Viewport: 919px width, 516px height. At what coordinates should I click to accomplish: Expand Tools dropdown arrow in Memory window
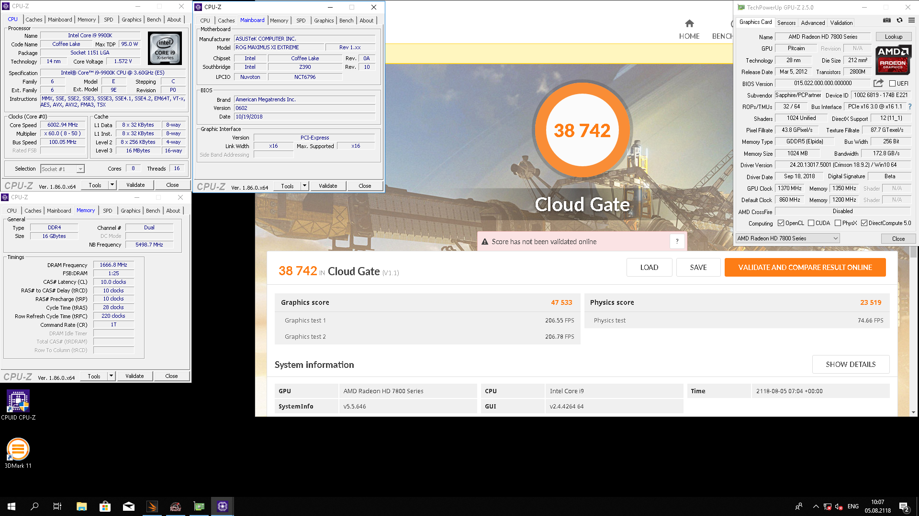(111, 376)
